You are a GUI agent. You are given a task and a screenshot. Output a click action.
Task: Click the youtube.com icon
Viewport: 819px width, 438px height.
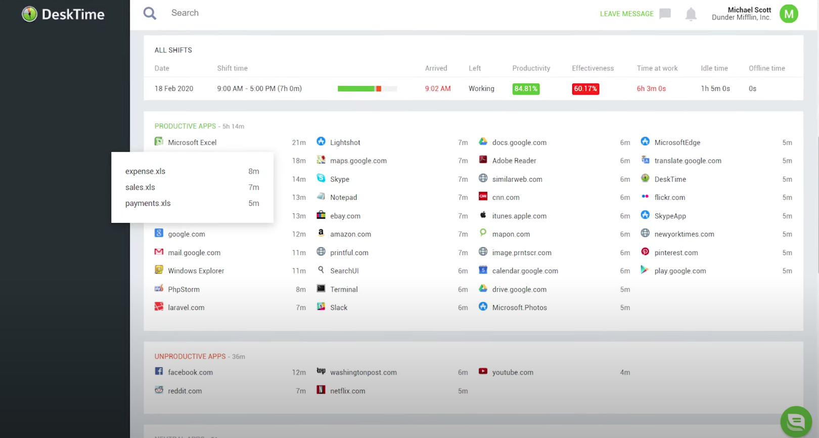click(x=483, y=371)
